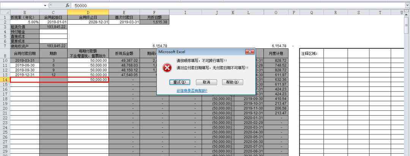Expand the formula bar with right chevron
The width and height of the screenshot is (410, 156).
tap(407, 6)
